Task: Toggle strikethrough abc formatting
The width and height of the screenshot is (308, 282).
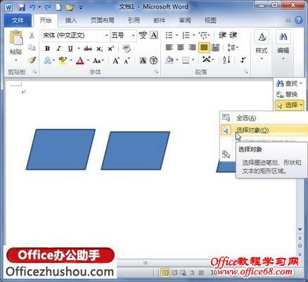Action: click(88, 49)
